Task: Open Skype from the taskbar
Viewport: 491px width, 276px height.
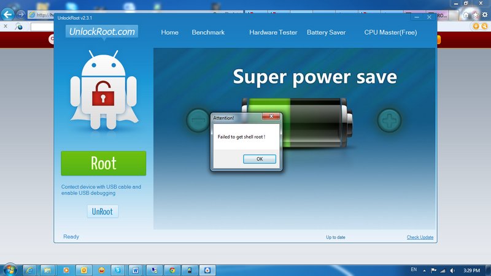Action: pyautogui.click(x=118, y=270)
